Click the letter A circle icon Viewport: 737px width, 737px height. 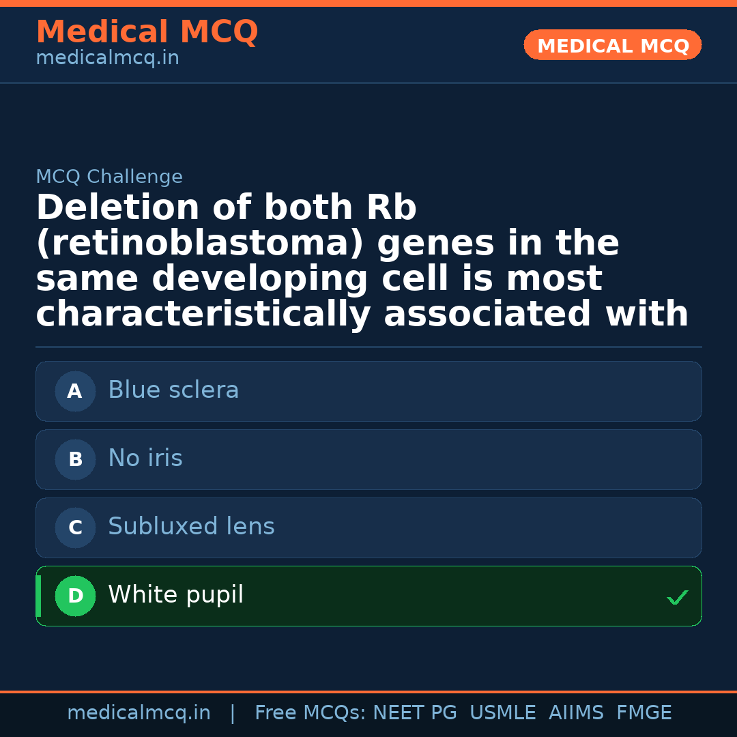(75, 391)
